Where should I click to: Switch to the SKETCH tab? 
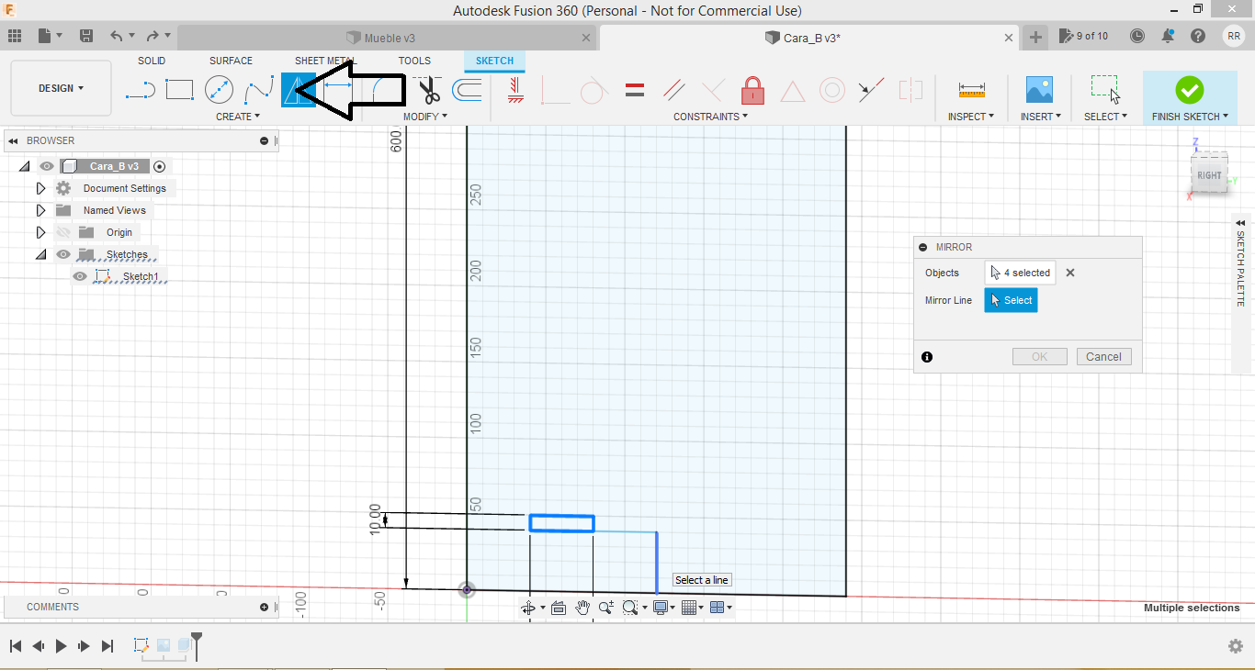coord(494,61)
